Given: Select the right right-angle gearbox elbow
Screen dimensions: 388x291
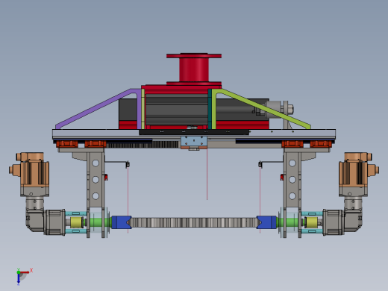Looking at the screenshot, I should pos(353,220).
